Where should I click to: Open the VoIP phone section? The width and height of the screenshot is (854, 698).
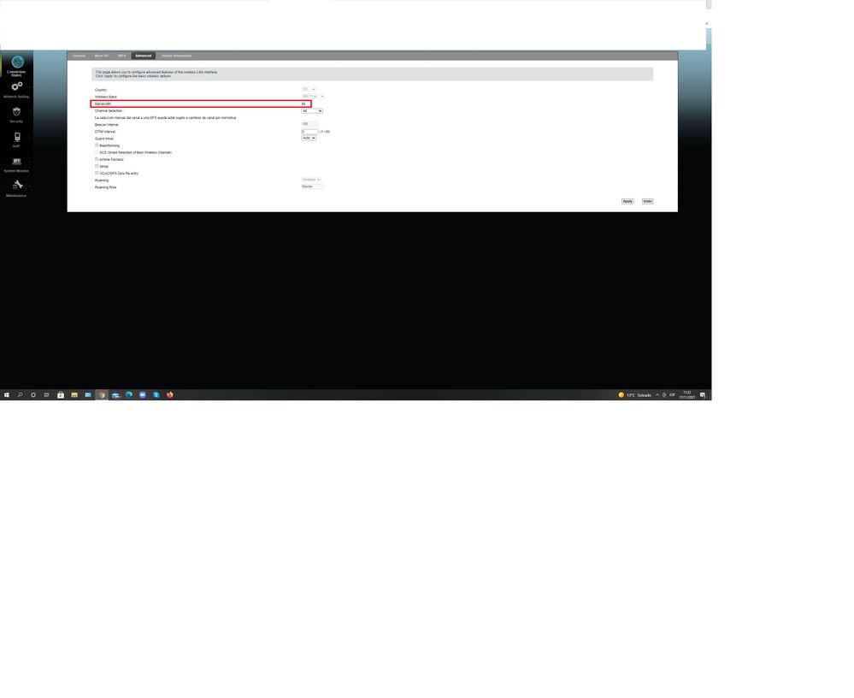[17, 137]
